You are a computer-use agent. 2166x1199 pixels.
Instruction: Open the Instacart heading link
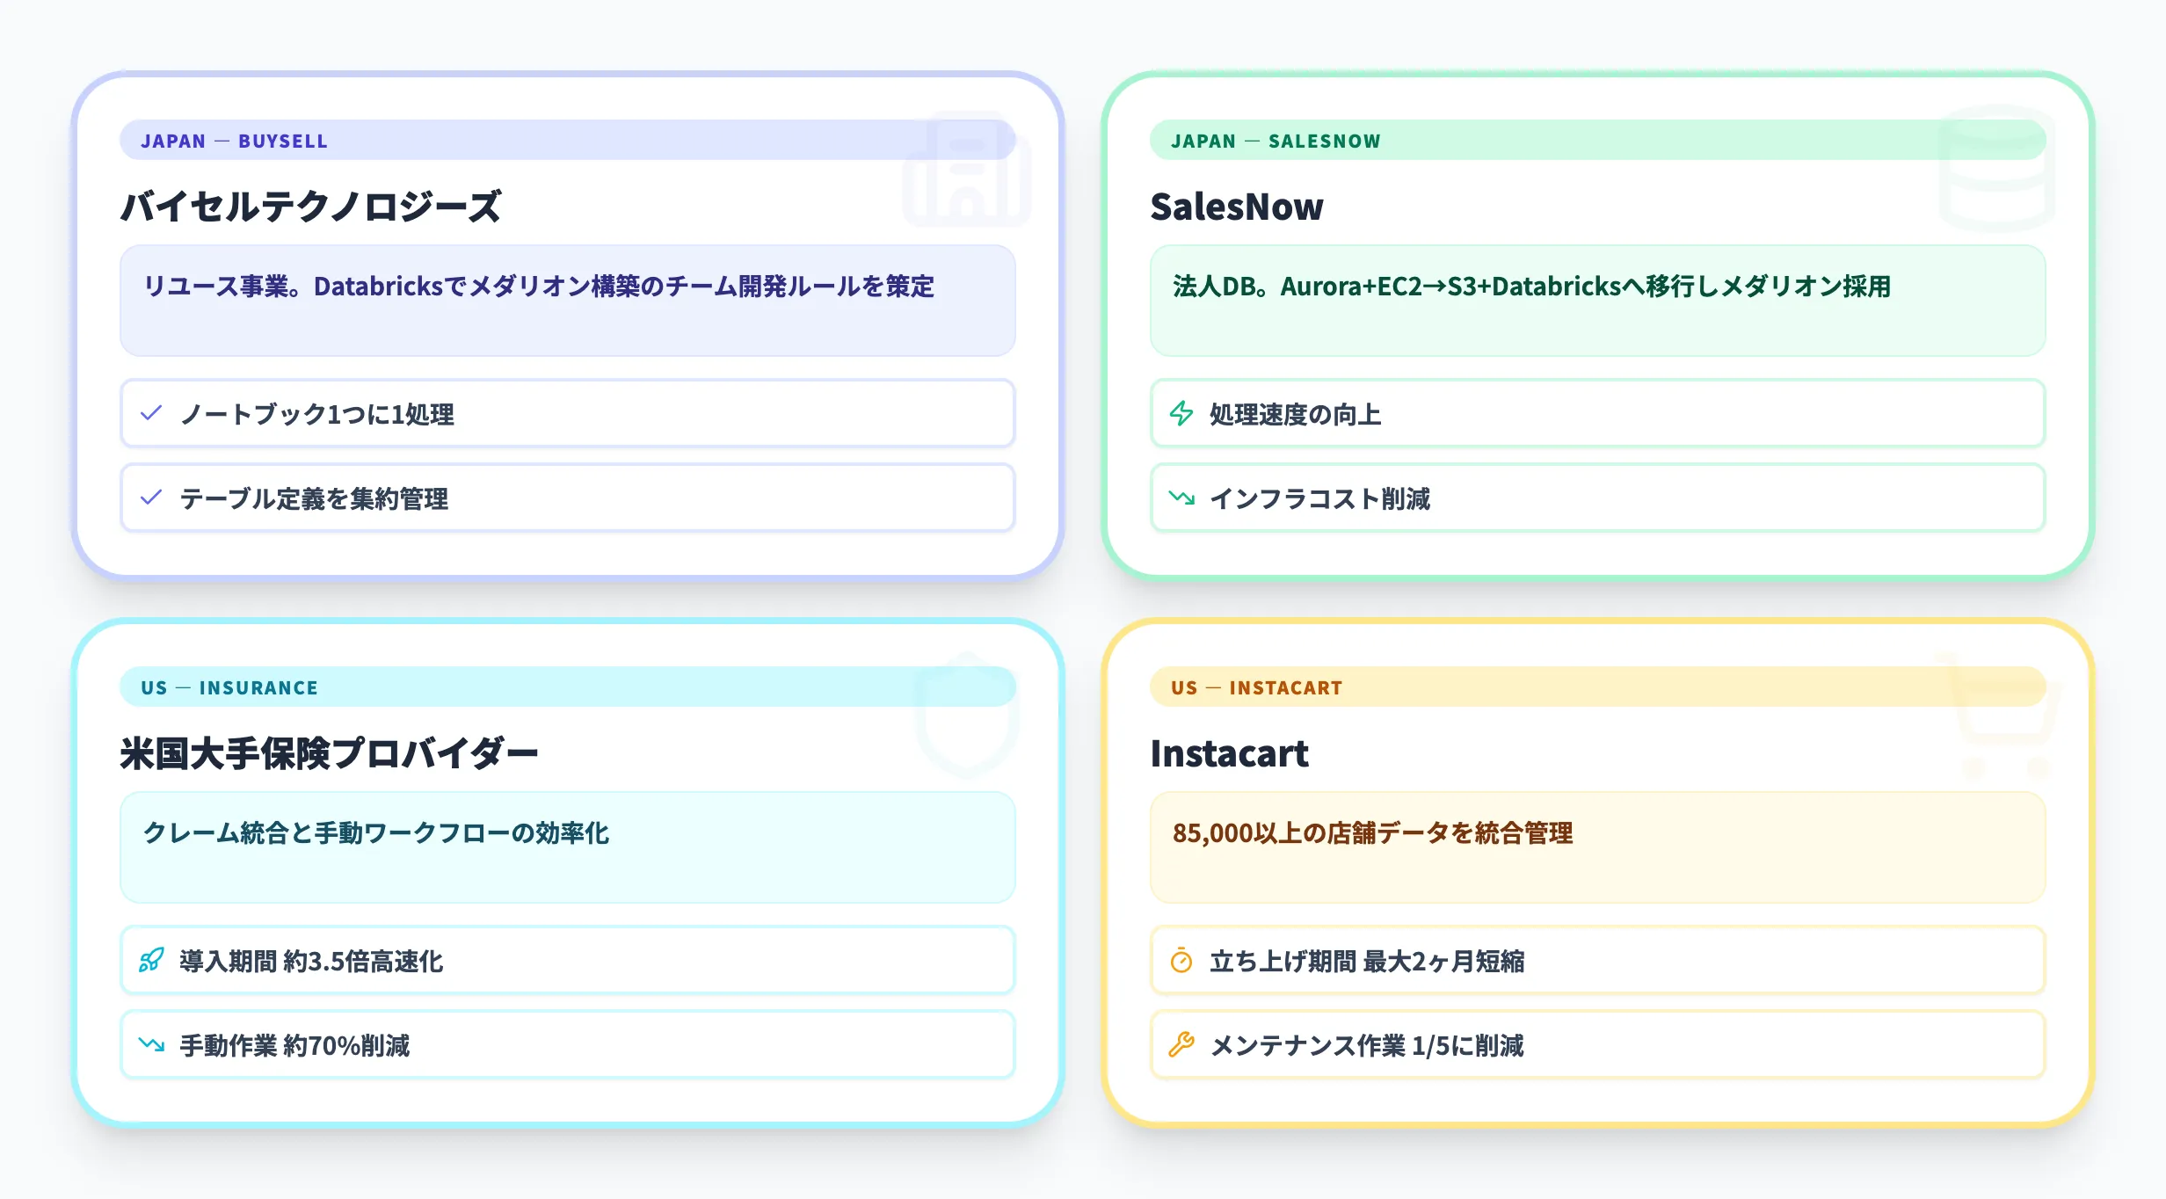pos(1231,753)
